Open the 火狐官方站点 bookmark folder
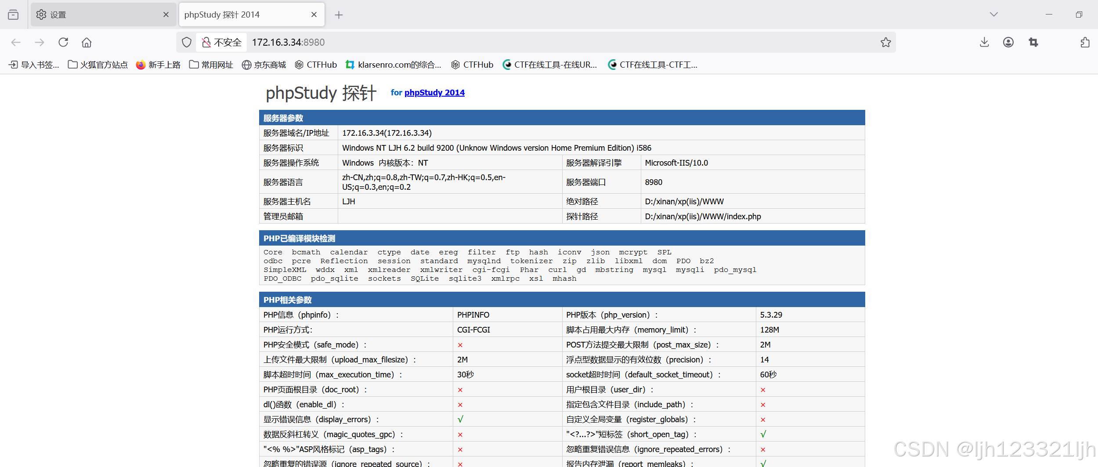 click(x=98, y=65)
